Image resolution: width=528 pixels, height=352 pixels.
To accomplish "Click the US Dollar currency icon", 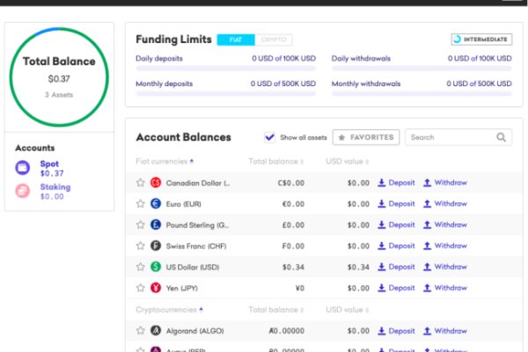I will (156, 267).
